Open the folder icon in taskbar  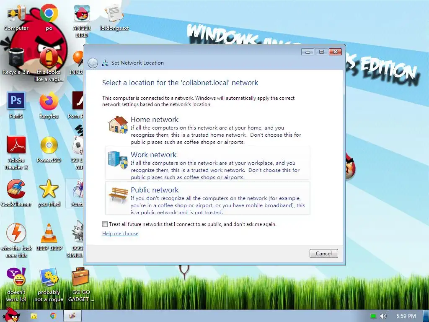click(34, 316)
